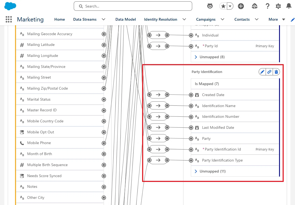Click the Party Identification Type mapping arrow
This screenshot has height=205, width=295.
click(x=158, y=160)
